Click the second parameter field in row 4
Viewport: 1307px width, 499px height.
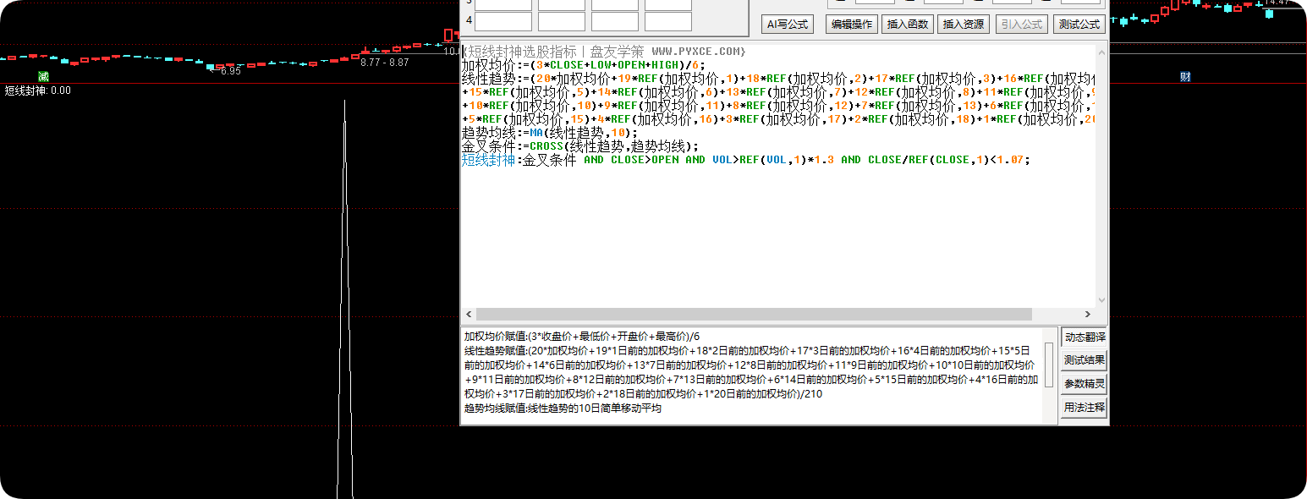click(562, 21)
